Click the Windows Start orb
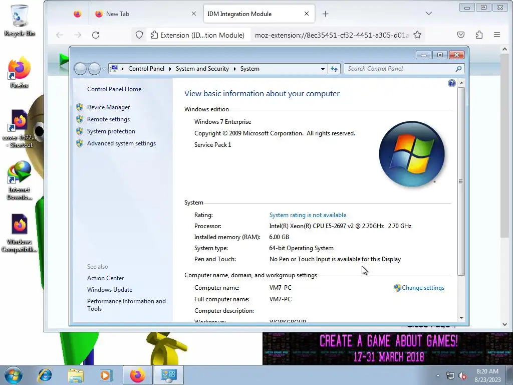 click(14, 375)
